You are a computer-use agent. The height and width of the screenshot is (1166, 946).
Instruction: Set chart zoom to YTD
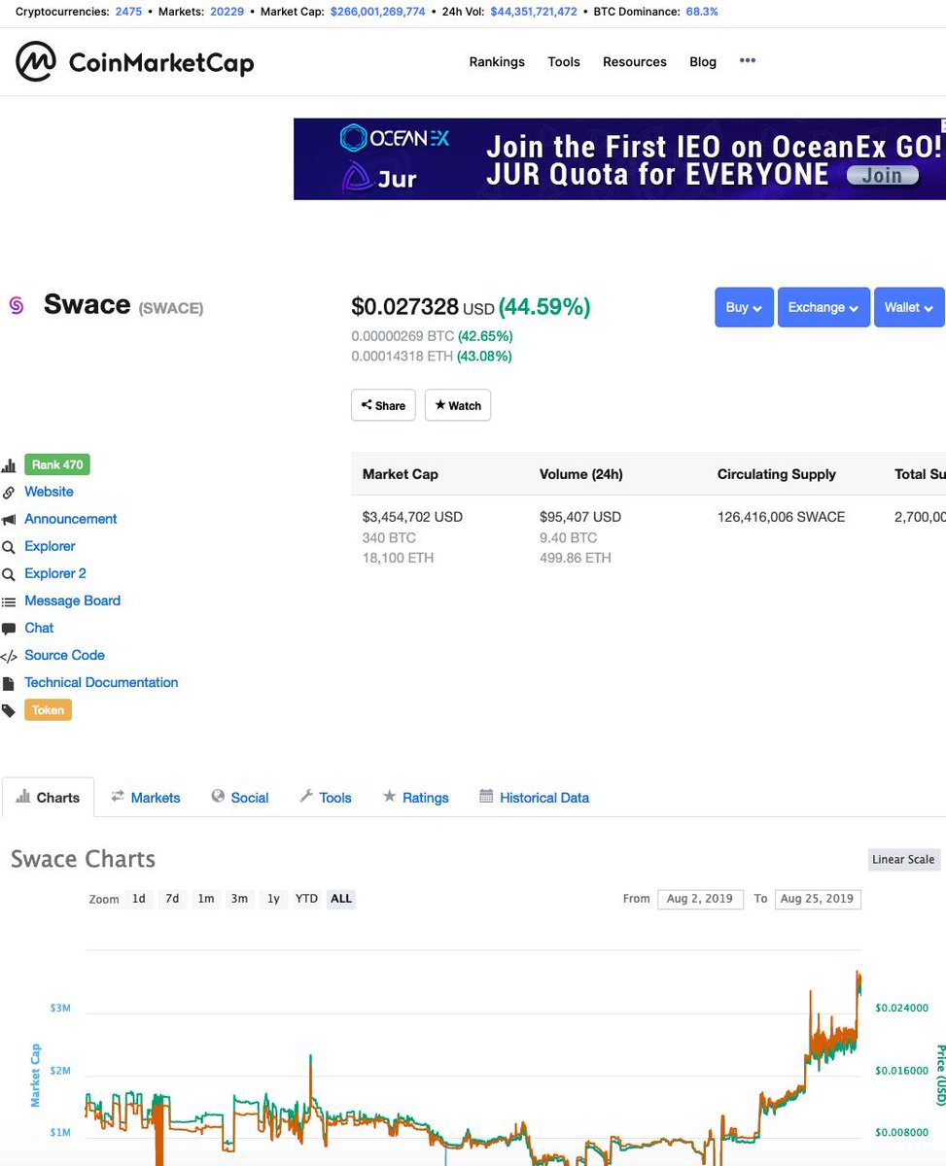[x=306, y=899]
